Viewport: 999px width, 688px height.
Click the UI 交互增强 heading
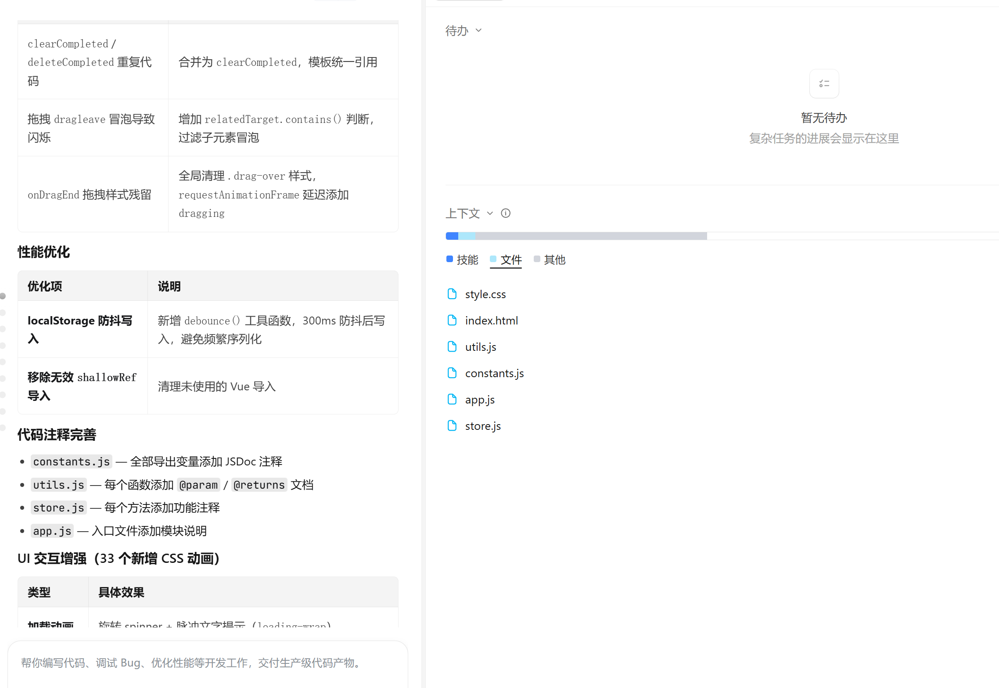pos(119,558)
